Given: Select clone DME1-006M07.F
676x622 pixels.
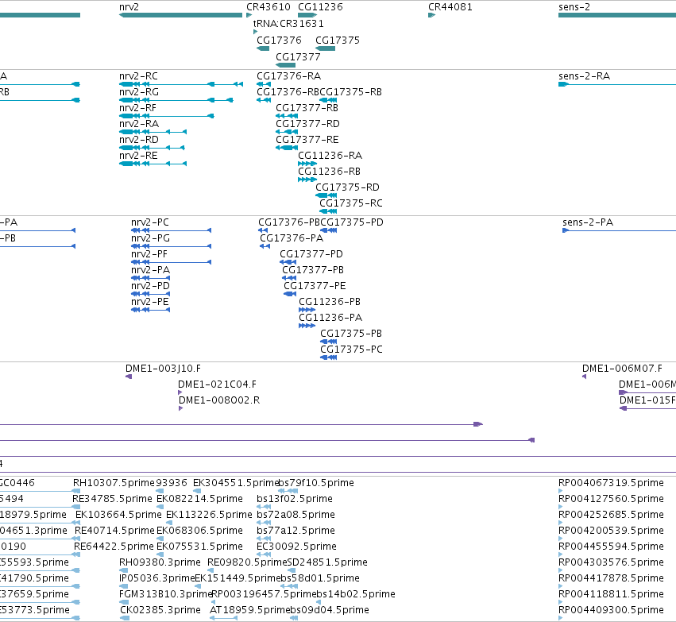Looking at the screenshot, I should click(622, 369).
